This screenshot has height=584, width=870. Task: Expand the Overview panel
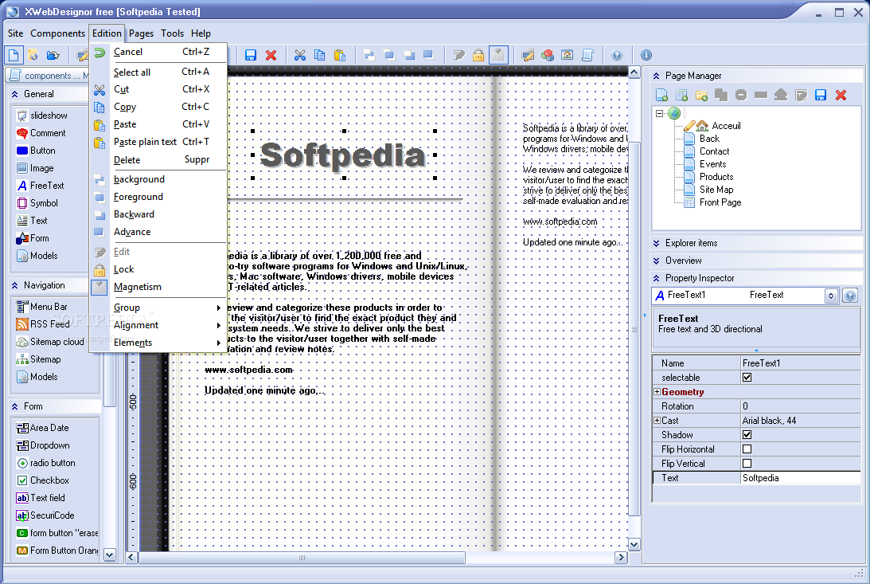coord(657,261)
